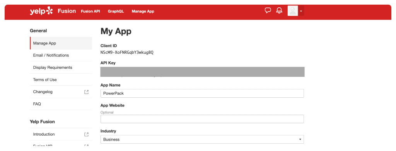396x151 pixels.
Task: Click the user avatar thumbnail
Action: click(293, 11)
